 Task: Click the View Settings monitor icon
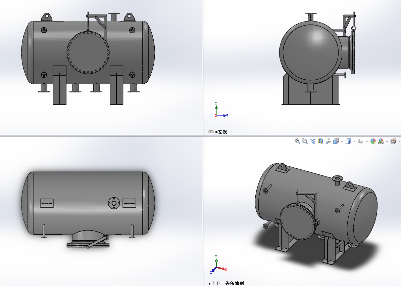click(393, 141)
